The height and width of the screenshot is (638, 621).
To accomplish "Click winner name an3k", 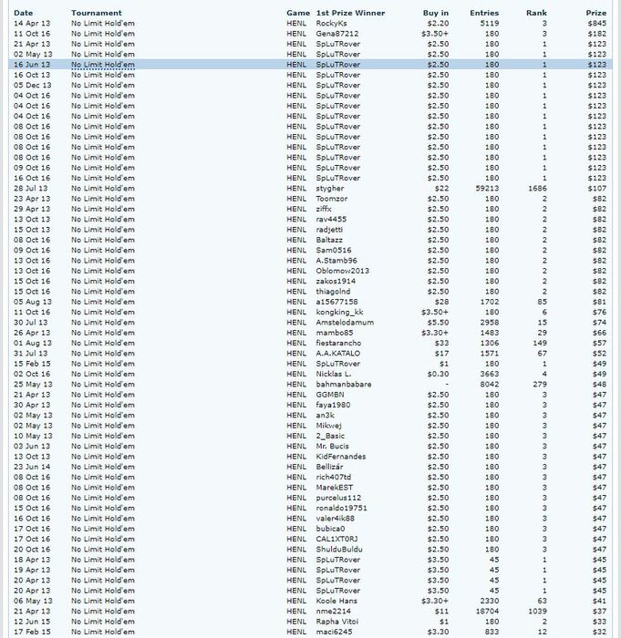I will [325, 416].
